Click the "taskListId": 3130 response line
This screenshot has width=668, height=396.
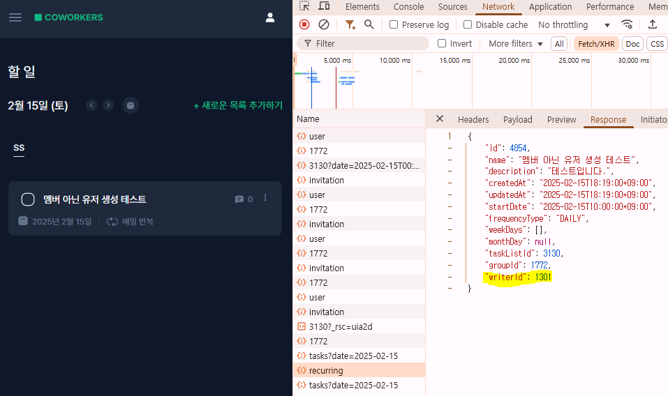click(x=524, y=253)
